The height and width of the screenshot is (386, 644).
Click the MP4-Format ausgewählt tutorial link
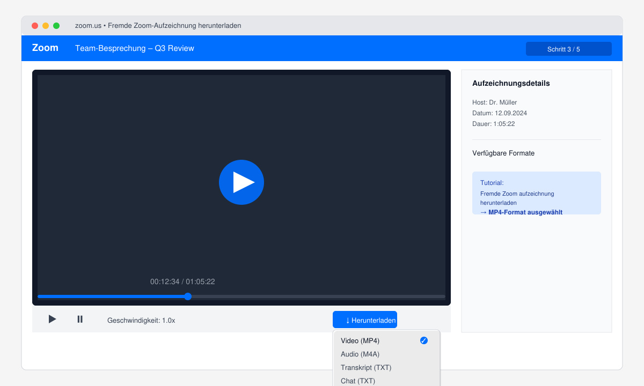tap(521, 212)
